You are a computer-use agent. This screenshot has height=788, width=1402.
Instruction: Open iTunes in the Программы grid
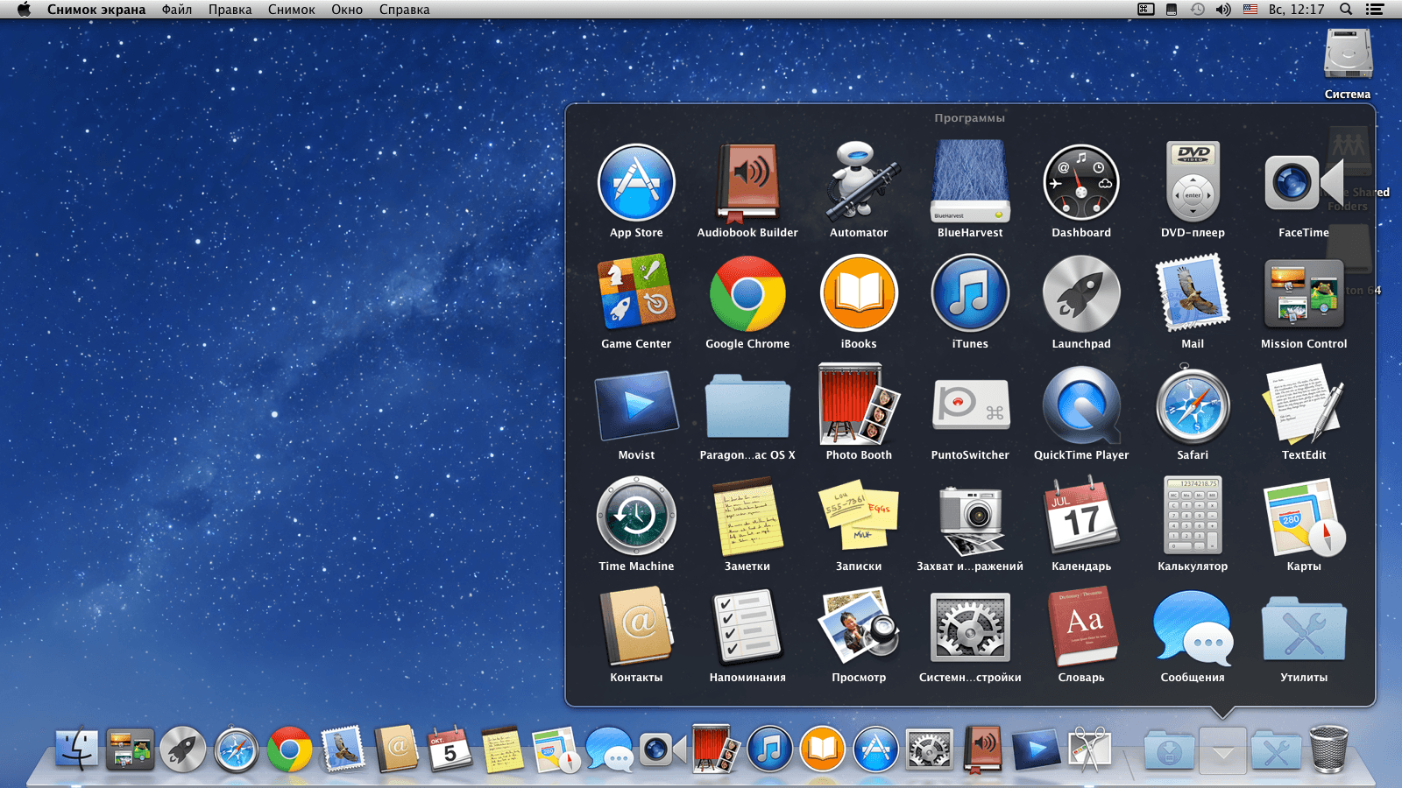(x=970, y=294)
